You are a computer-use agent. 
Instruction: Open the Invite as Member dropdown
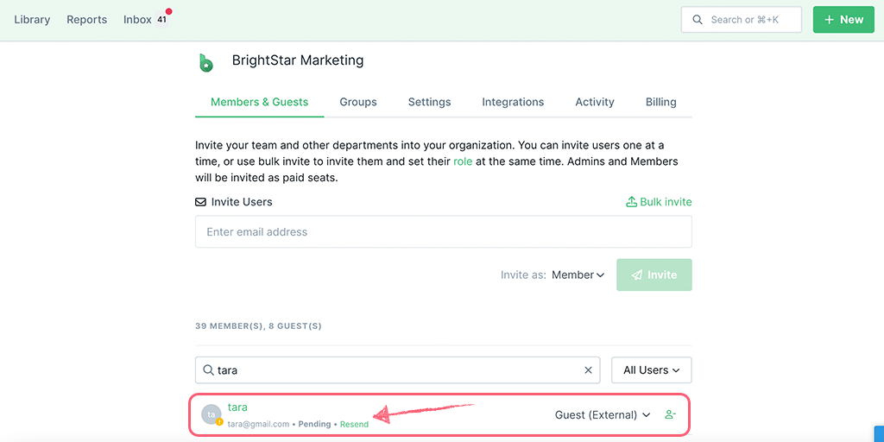point(578,275)
